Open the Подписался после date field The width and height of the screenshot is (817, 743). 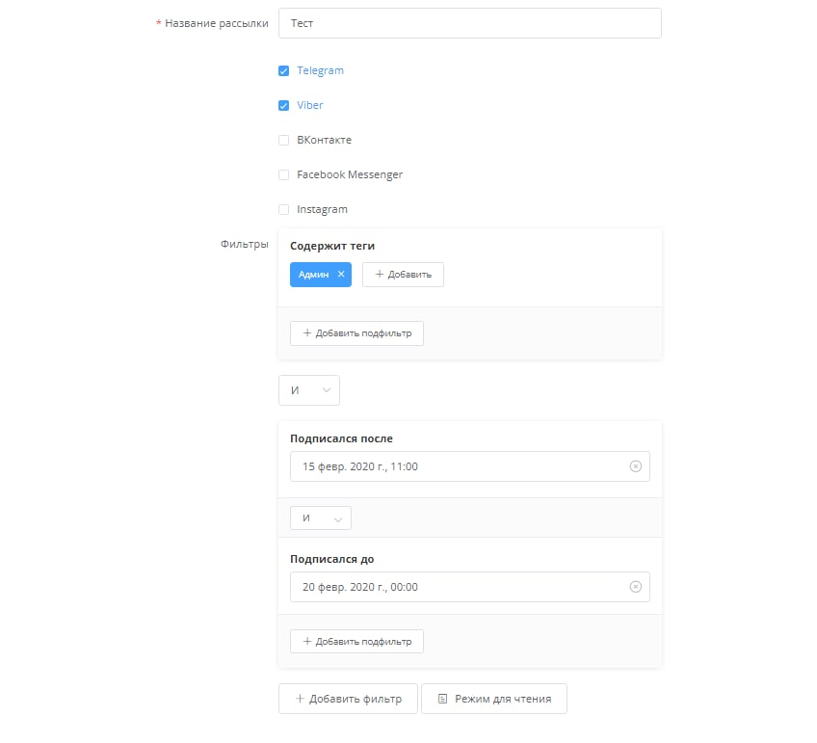(458, 466)
